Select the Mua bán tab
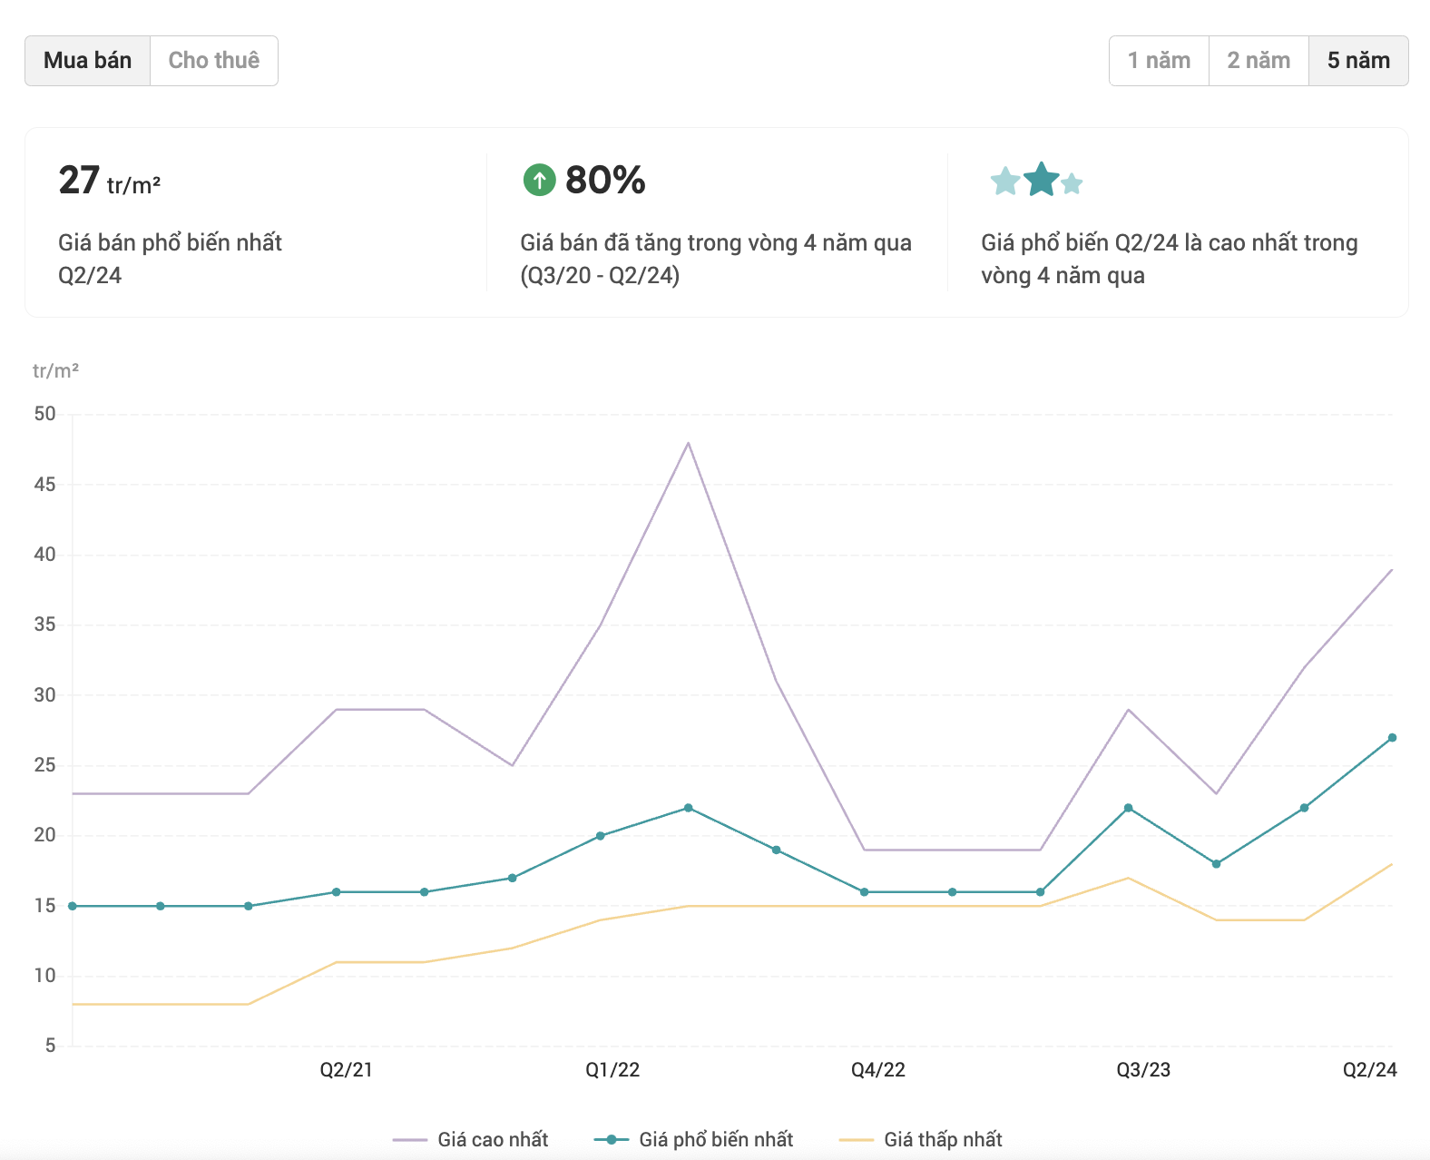This screenshot has width=1430, height=1160. coord(88,61)
